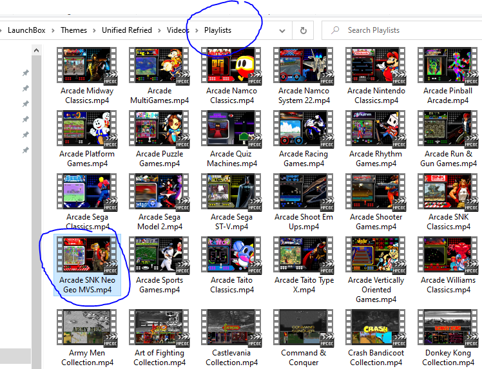The height and width of the screenshot is (369, 482).
Task: Click Arcade Rhythm Games.mp4 video icon
Action: 376,128
